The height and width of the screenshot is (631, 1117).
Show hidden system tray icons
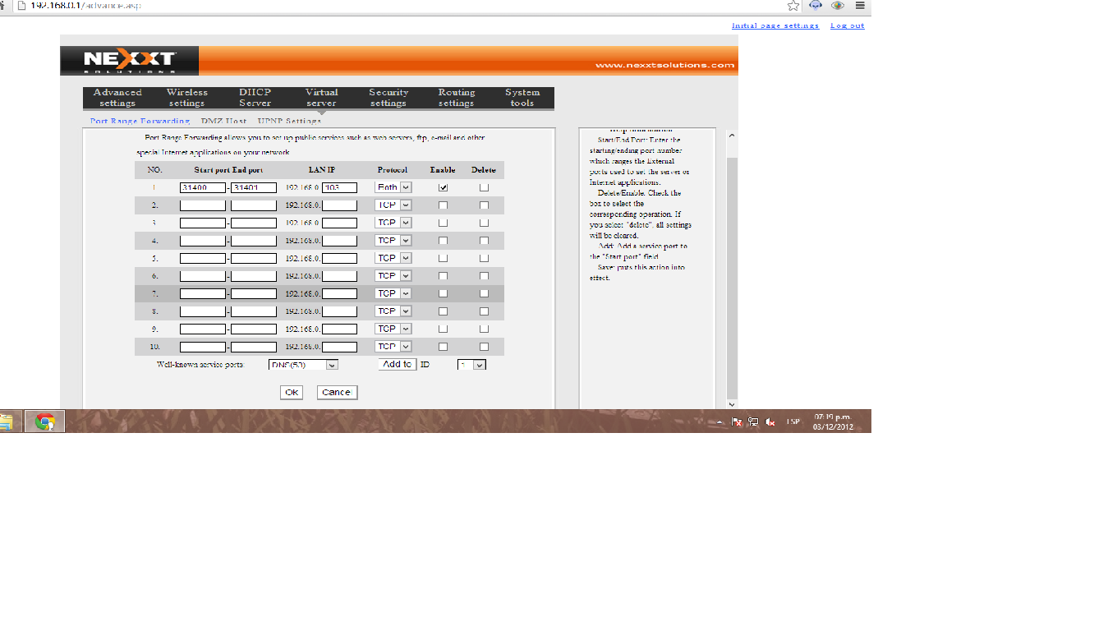pyautogui.click(x=720, y=422)
